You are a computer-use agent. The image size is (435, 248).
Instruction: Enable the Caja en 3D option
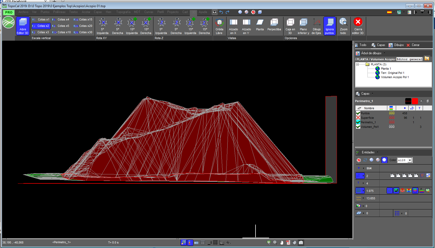[x=290, y=26]
